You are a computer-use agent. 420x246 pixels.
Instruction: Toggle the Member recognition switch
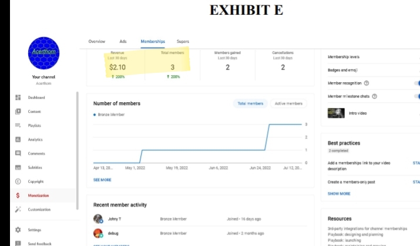pyautogui.click(x=417, y=83)
